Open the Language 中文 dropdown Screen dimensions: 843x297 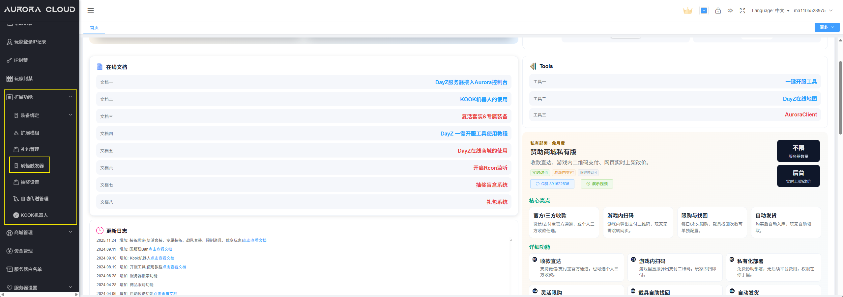pos(770,11)
